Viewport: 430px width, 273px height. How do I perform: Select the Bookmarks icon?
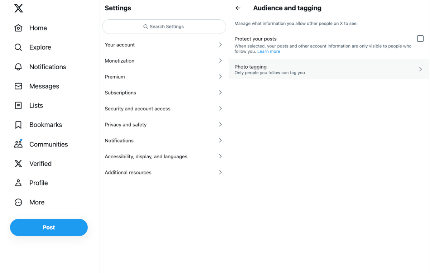[x=18, y=124]
